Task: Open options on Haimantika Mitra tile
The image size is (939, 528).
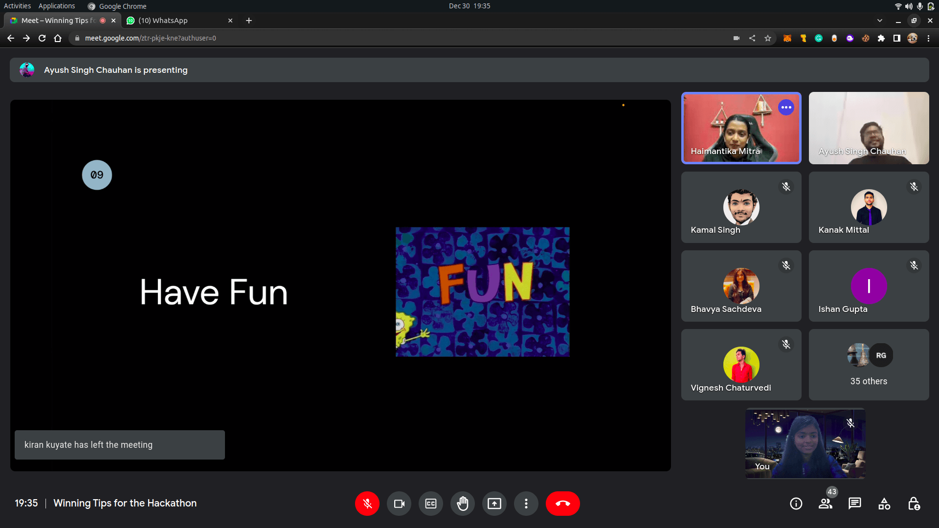Action: tap(786, 108)
